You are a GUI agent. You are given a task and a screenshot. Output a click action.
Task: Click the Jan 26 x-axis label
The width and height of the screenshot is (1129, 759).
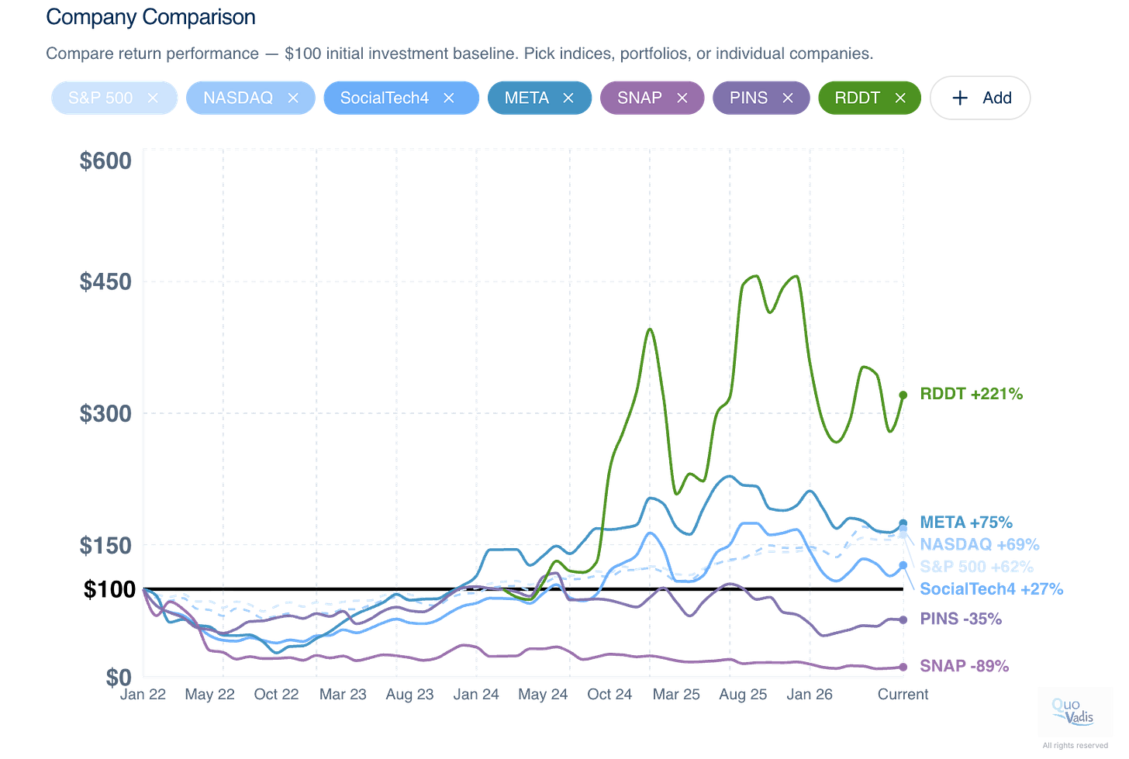click(x=810, y=694)
